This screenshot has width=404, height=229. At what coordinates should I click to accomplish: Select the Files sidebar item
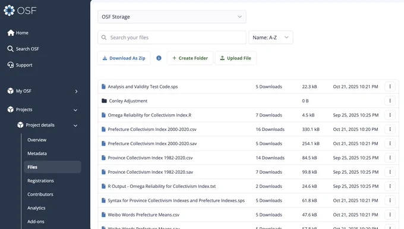pos(52,167)
